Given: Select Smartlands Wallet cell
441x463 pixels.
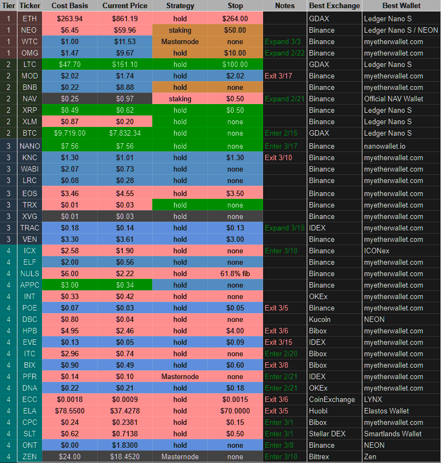Looking at the screenshot, I should [x=401, y=434].
